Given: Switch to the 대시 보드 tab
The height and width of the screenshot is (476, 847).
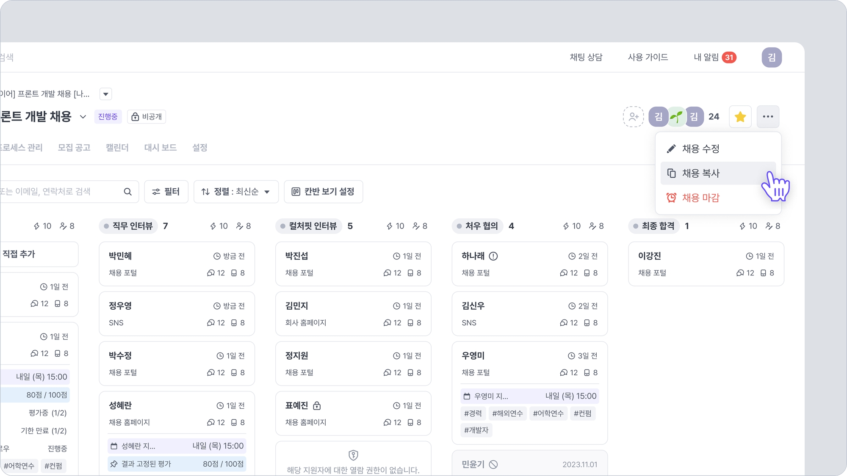Looking at the screenshot, I should coord(161,148).
